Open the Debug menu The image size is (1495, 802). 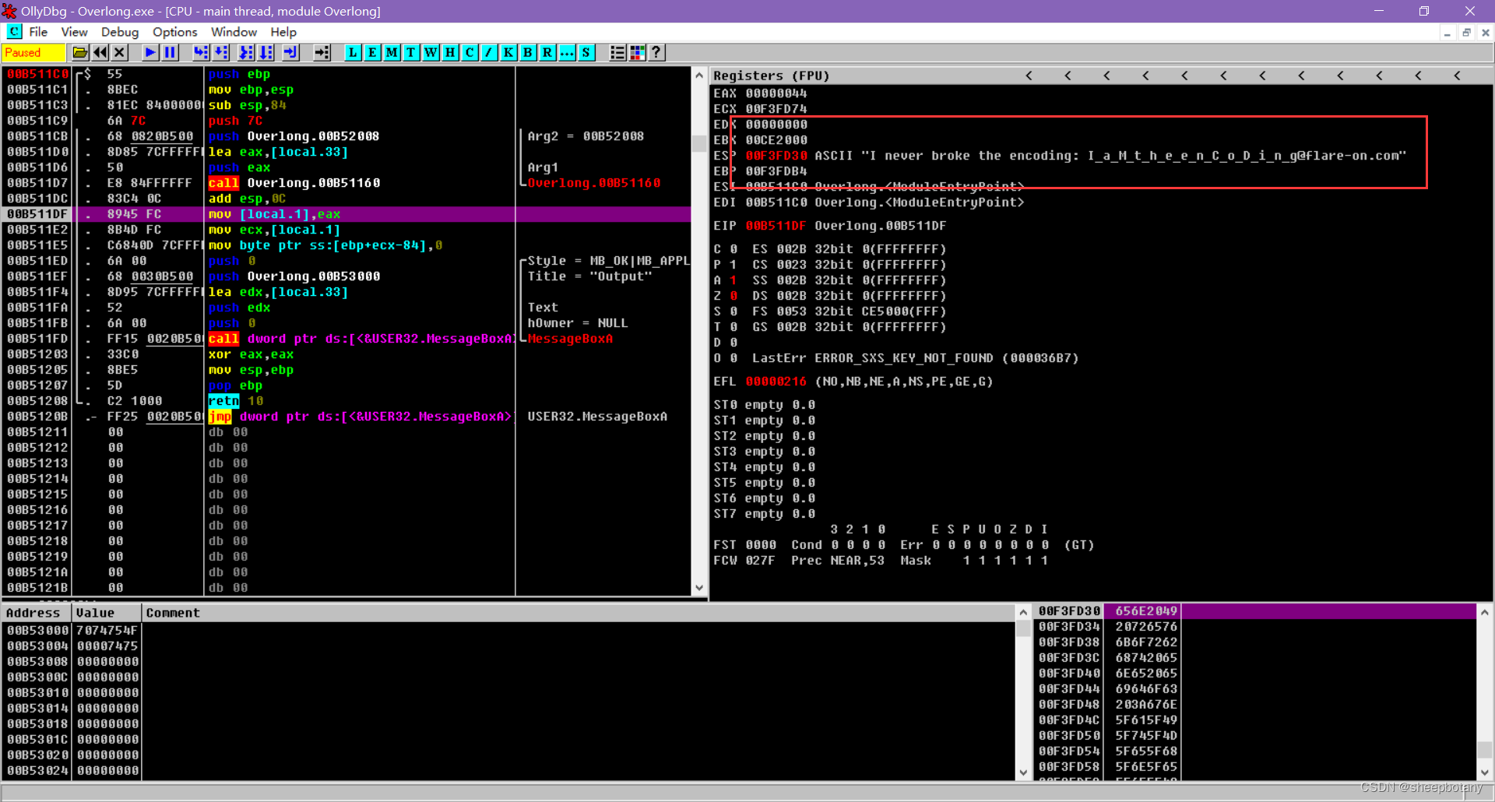(120, 32)
